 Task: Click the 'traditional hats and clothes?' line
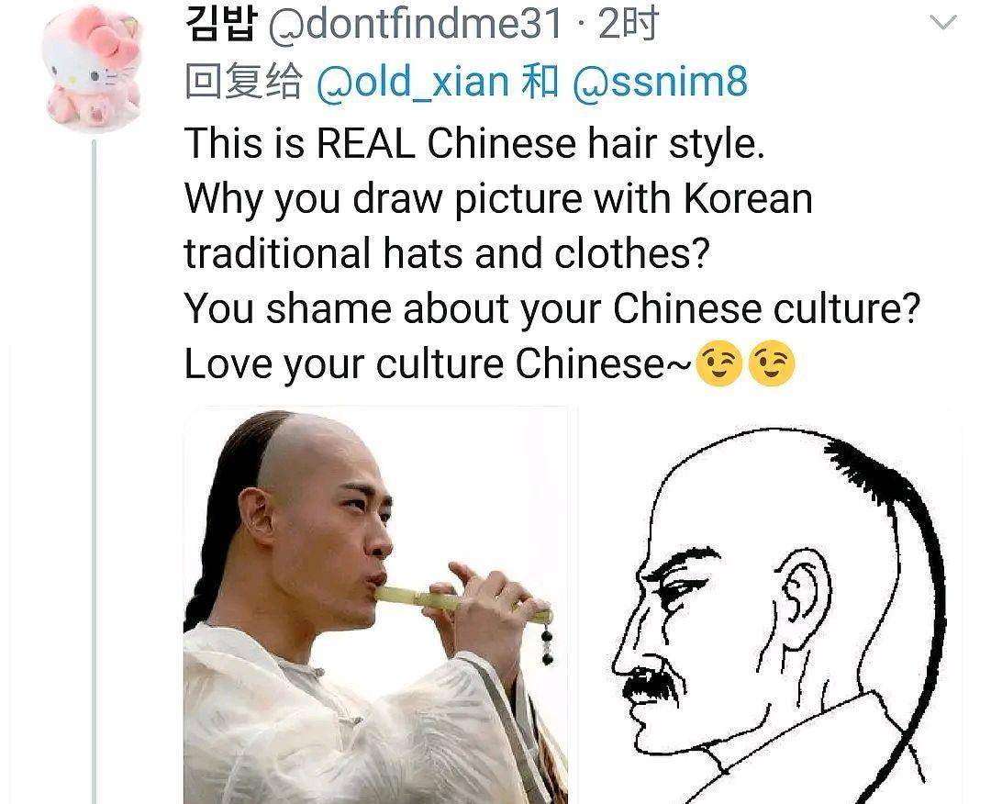coord(447,252)
